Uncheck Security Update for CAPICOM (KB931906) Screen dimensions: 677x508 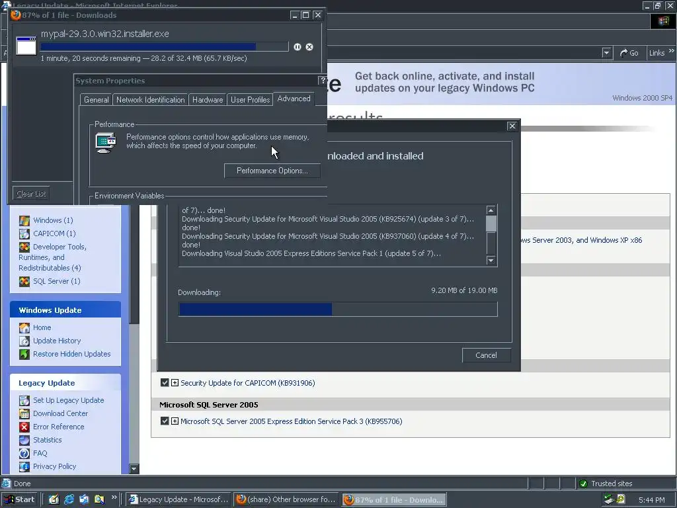pyautogui.click(x=165, y=383)
